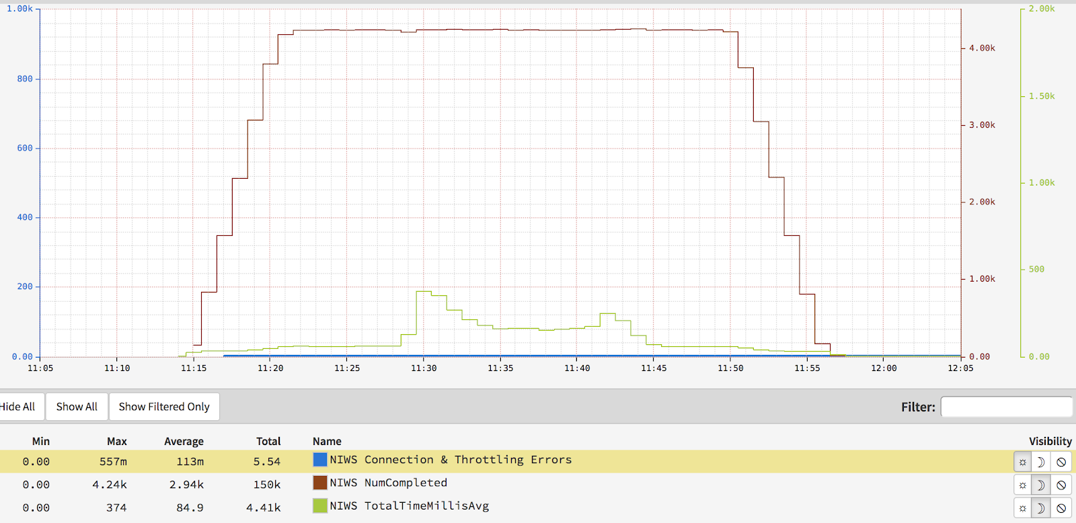The height and width of the screenshot is (523, 1076).
Task: Click the 800 left axis label
Action: pos(25,79)
